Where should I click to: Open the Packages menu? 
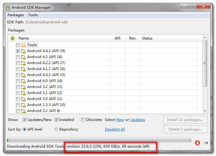click(16, 15)
